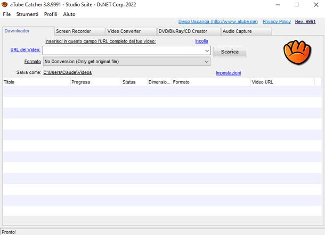Open the Profili menu
The height and width of the screenshot is (235, 325).
tap(51, 14)
